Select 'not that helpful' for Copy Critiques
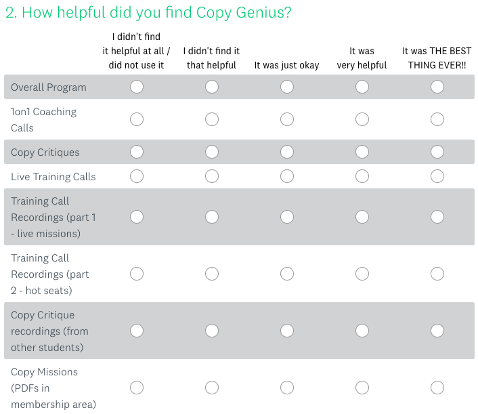 (x=211, y=152)
